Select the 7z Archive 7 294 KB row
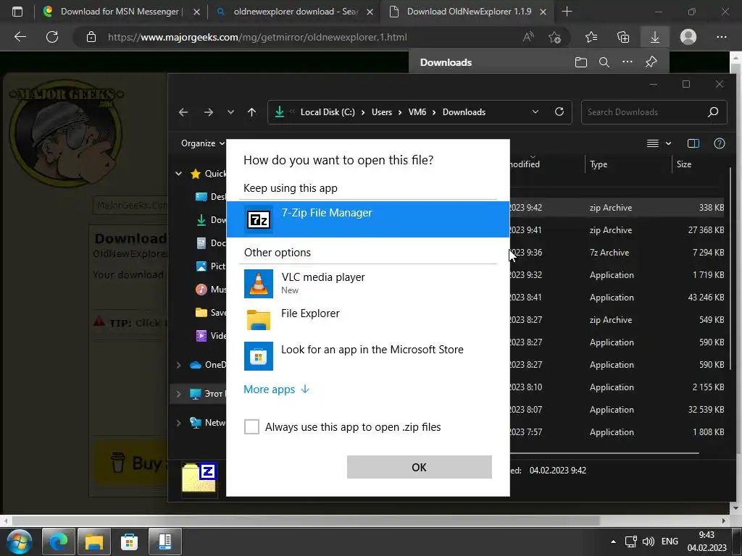The width and height of the screenshot is (742, 556). pos(617,253)
